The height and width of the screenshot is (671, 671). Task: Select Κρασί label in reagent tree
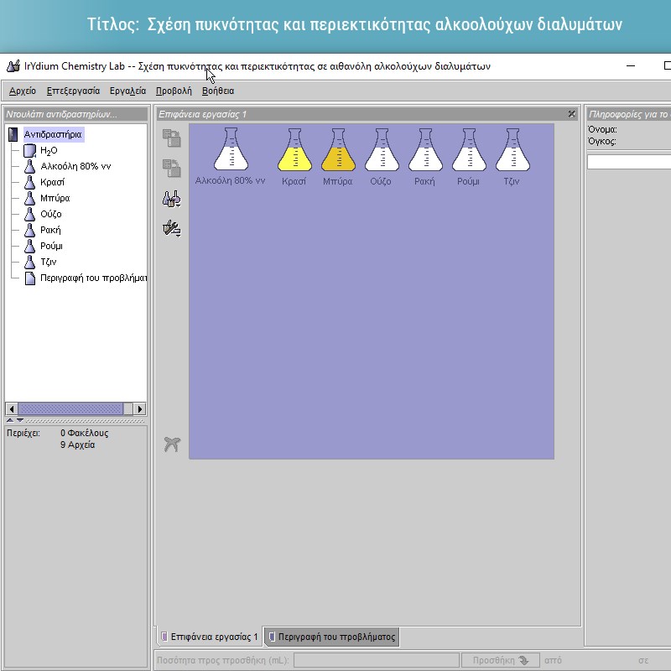[52, 182]
